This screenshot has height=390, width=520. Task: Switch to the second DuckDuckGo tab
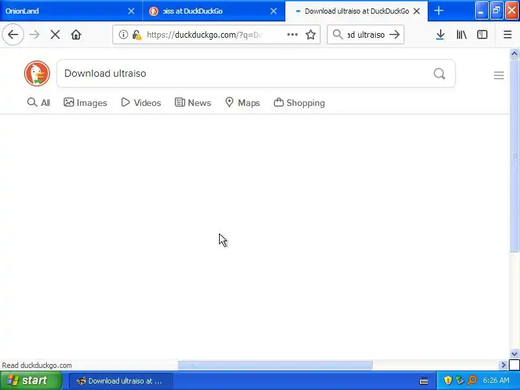(x=214, y=11)
